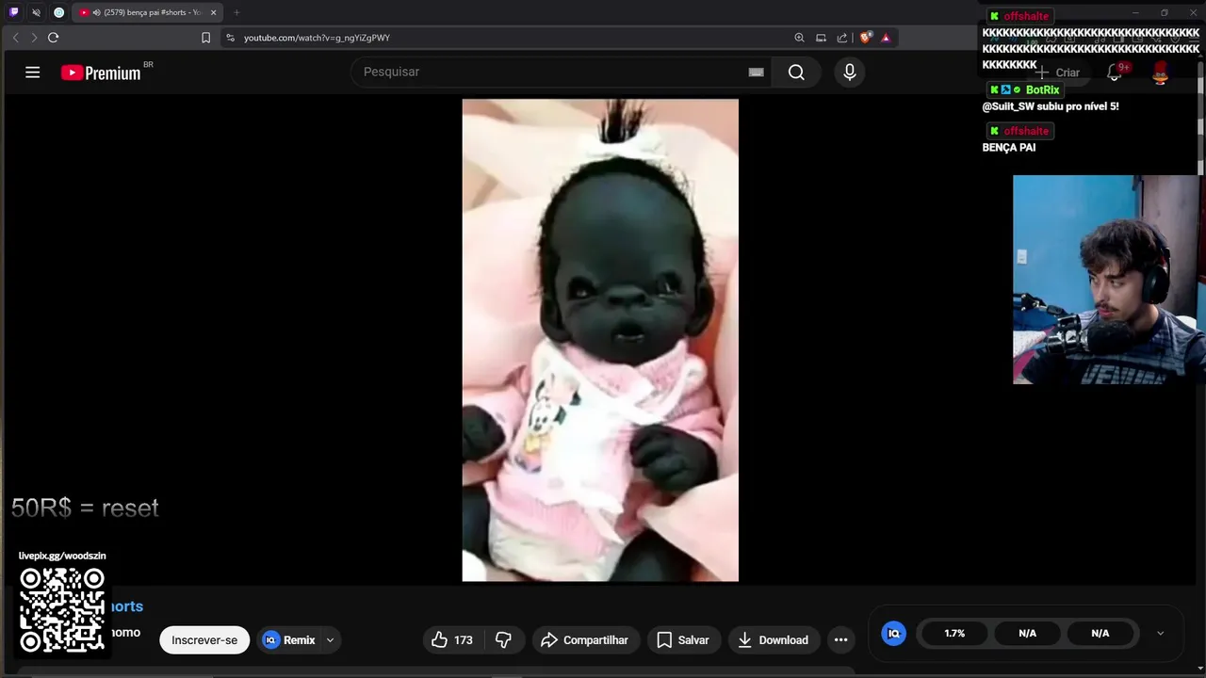The height and width of the screenshot is (678, 1206).
Task: Switch to the second pinned muted tab
Action: point(36,12)
